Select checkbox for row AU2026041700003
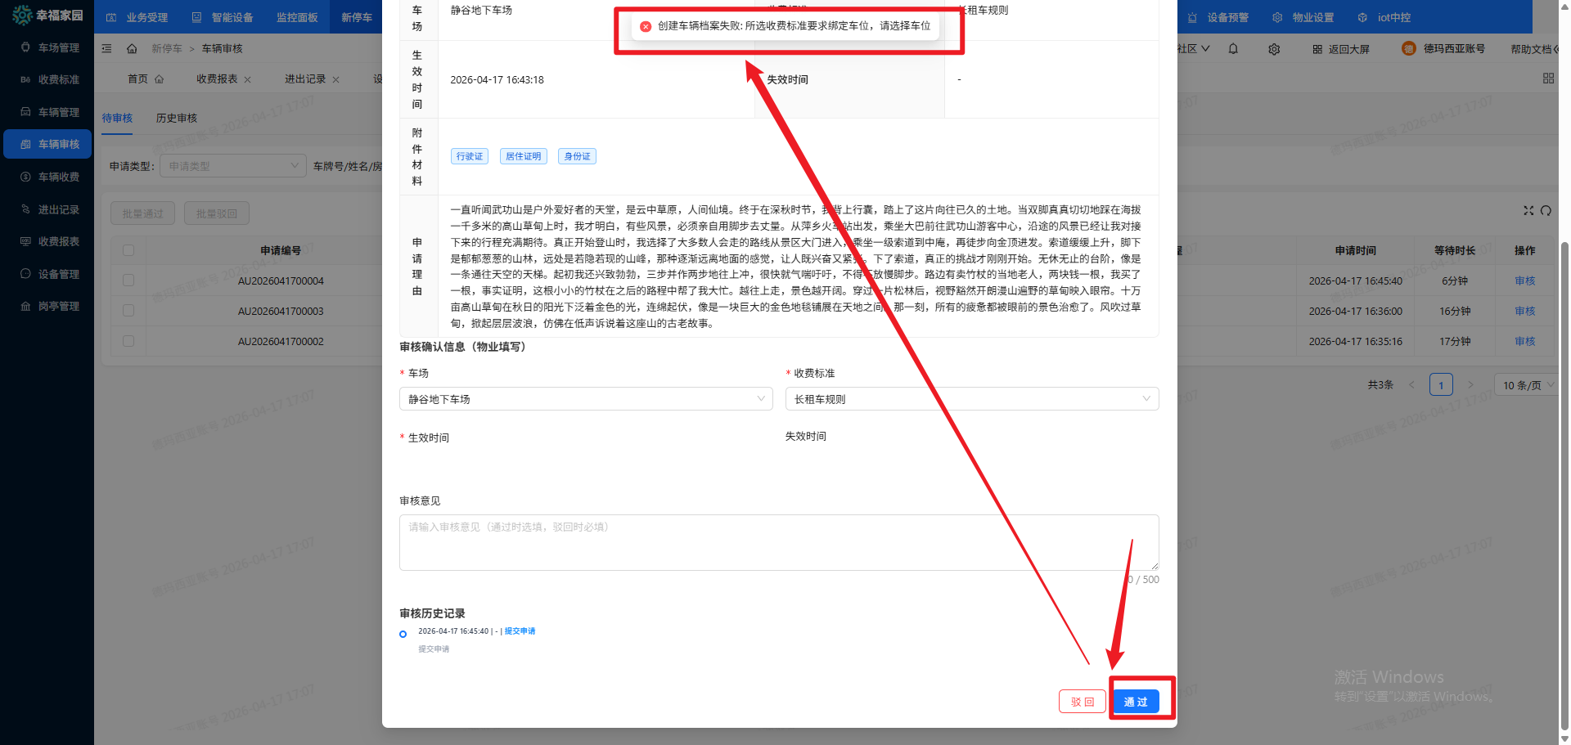 coord(128,311)
